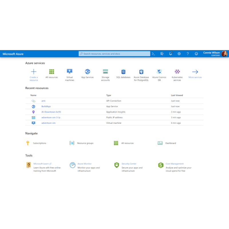Open the Azure Monitor link
The width and height of the screenshot is (229, 229).
pos(84,164)
